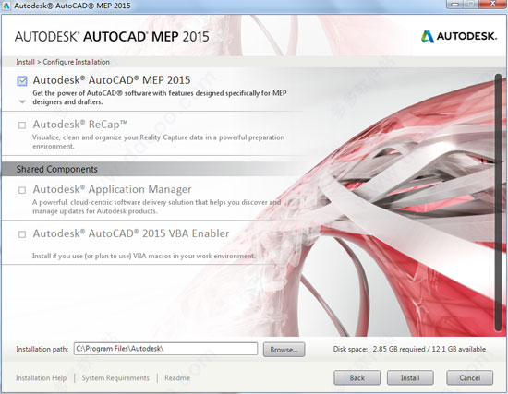
Task: Check the Autodesk Application Manager option
Action: [x=22, y=190]
